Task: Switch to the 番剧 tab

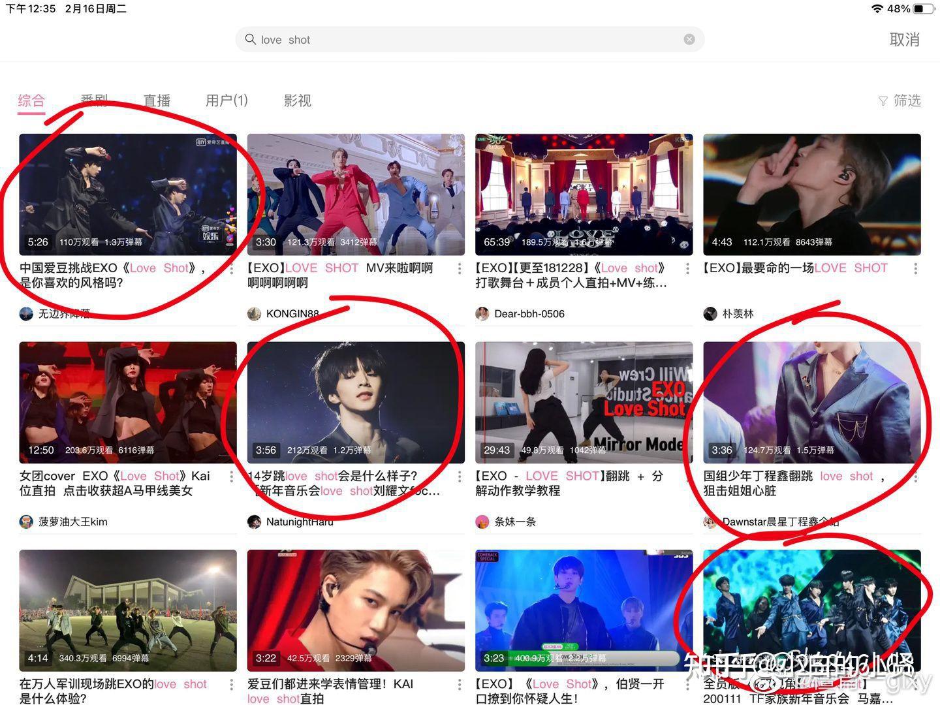Action: 94,101
